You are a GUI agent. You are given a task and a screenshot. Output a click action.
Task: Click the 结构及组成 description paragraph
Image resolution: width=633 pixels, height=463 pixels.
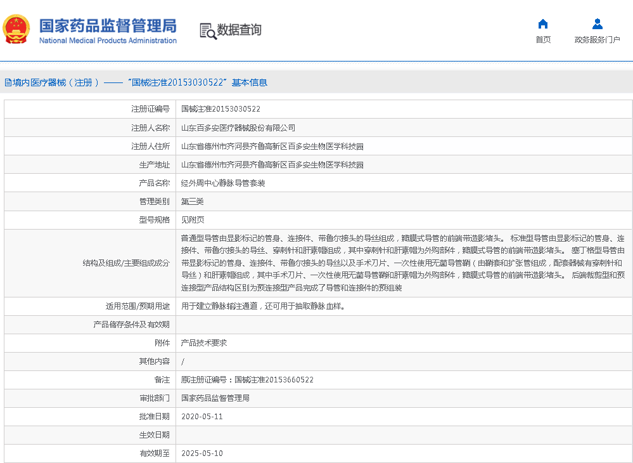403,263
